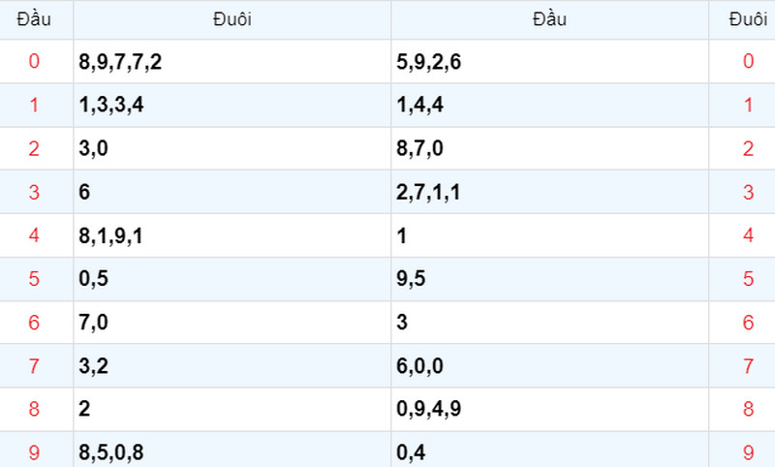Click the cell with 9,5
The height and width of the screenshot is (467, 775).
549,279
